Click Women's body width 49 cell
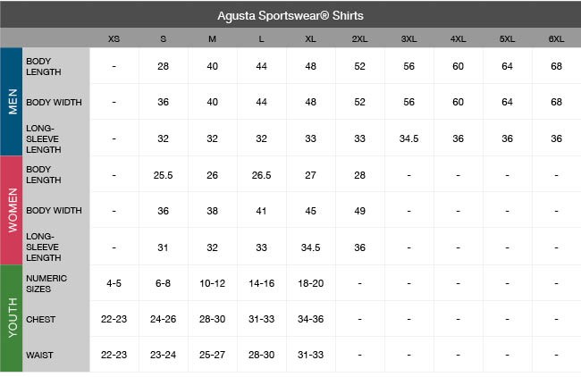 pyautogui.click(x=359, y=211)
